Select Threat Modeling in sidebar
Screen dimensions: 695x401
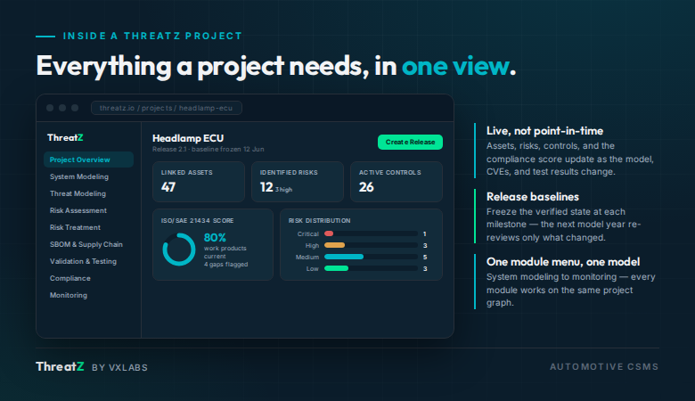click(x=78, y=193)
